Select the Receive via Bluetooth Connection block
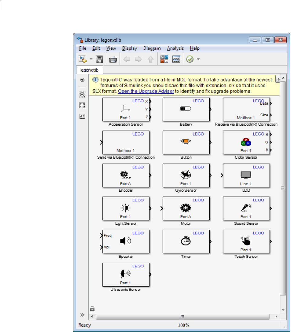The image size is (302, 332). click(x=246, y=109)
